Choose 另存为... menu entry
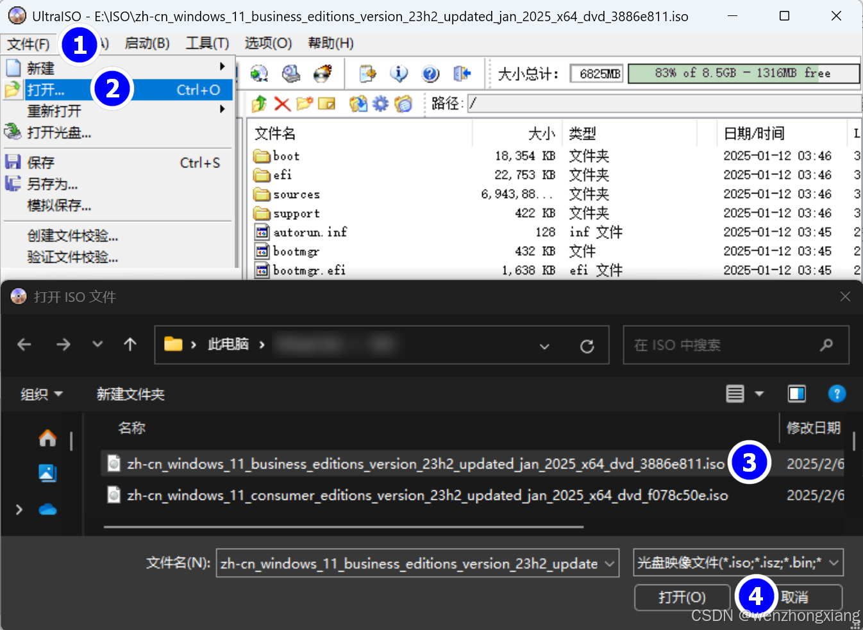Image resolution: width=863 pixels, height=630 pixels. pyautogui.click(x=118, y=185)
